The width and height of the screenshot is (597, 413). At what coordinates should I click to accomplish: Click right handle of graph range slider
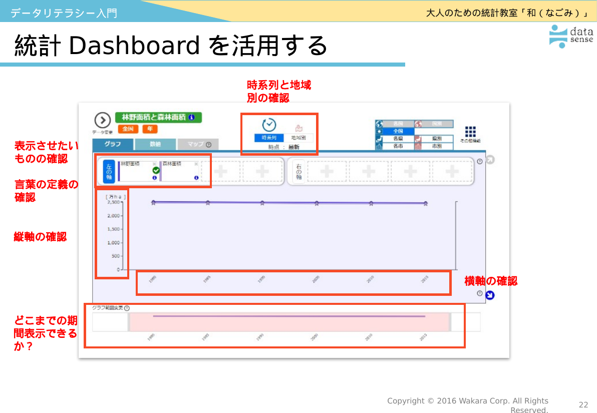(x=450, y=322)
